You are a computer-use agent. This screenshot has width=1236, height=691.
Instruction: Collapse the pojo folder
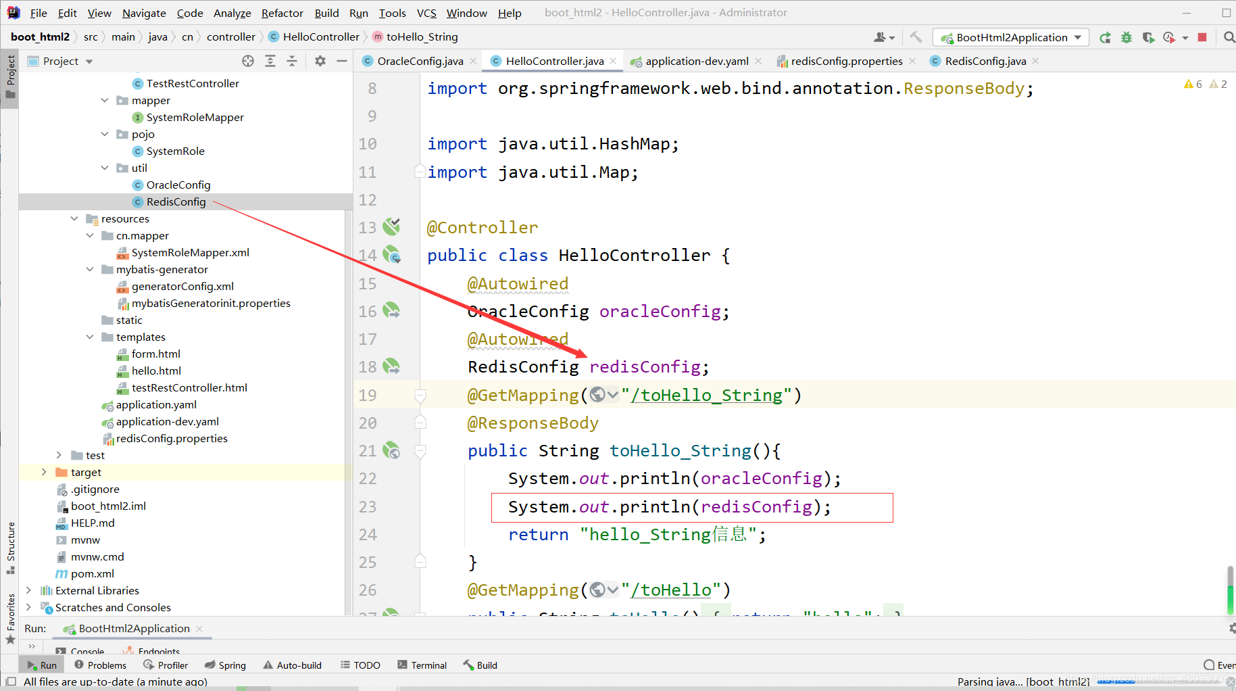coord(105,134)
